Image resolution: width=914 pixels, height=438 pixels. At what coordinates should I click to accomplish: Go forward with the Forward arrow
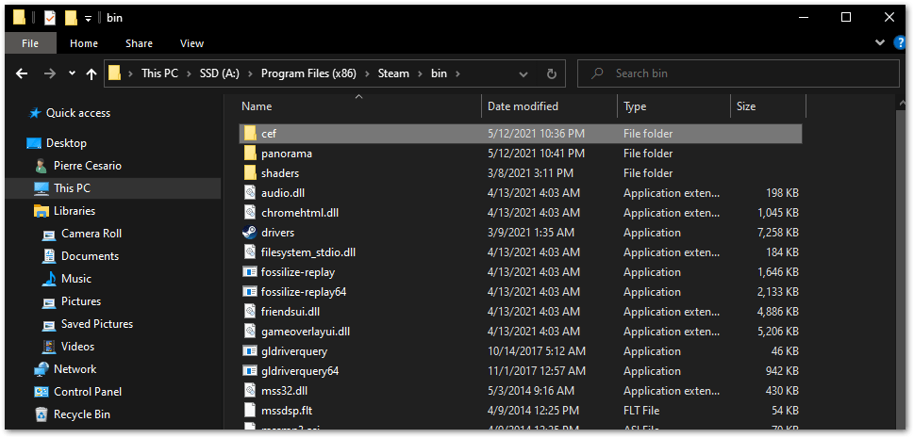pyautogui.click(x=50, y=73)
